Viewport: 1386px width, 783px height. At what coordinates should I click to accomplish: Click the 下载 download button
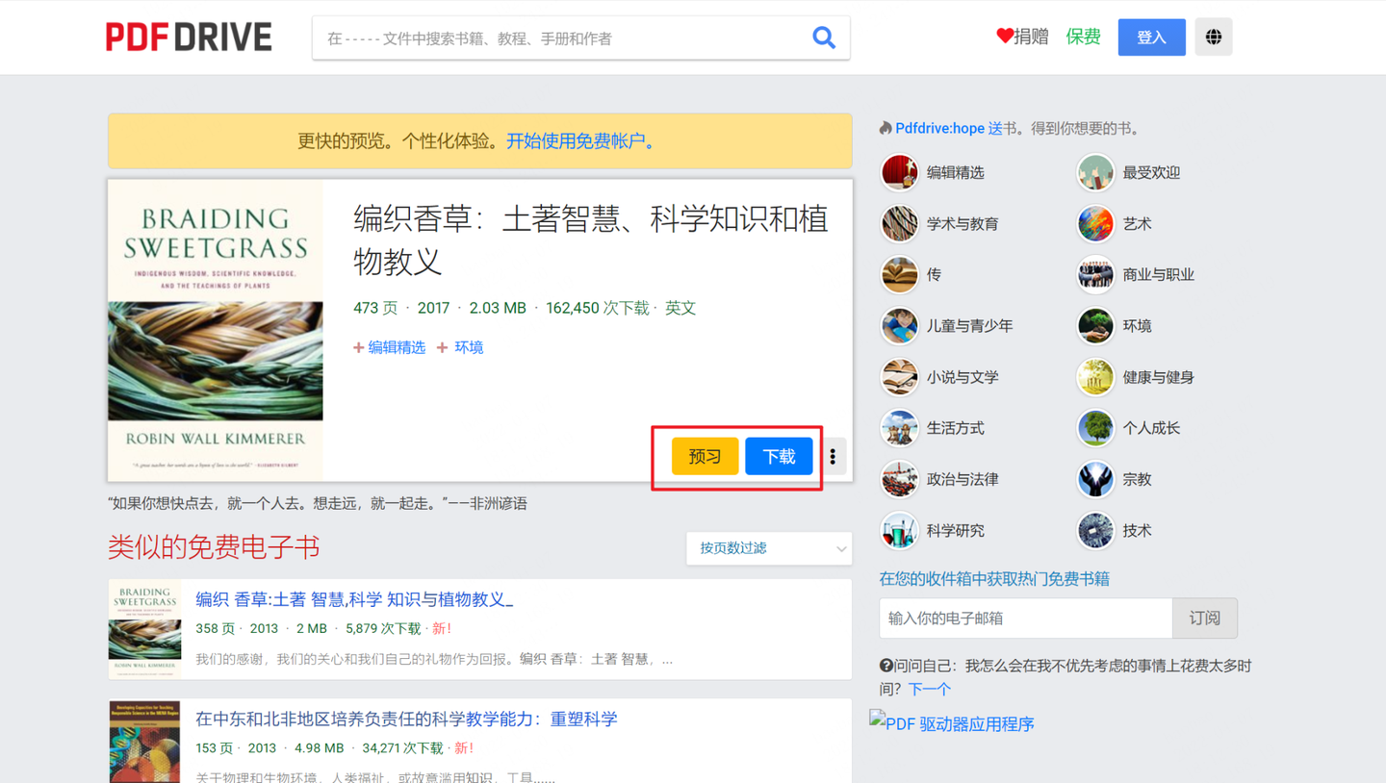pyautogui.click(x=779, y=456)
